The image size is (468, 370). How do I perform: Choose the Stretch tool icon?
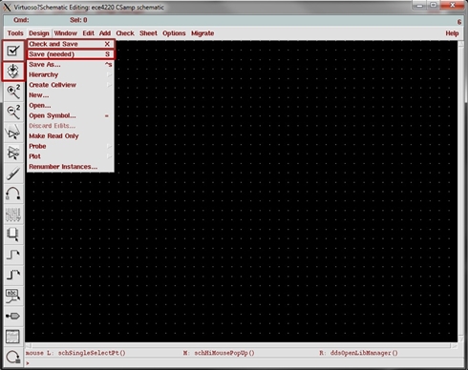(x=13, y=133)
